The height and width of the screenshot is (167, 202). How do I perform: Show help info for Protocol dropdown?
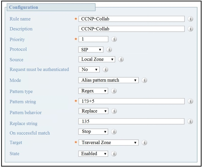(x=109, y=50)
